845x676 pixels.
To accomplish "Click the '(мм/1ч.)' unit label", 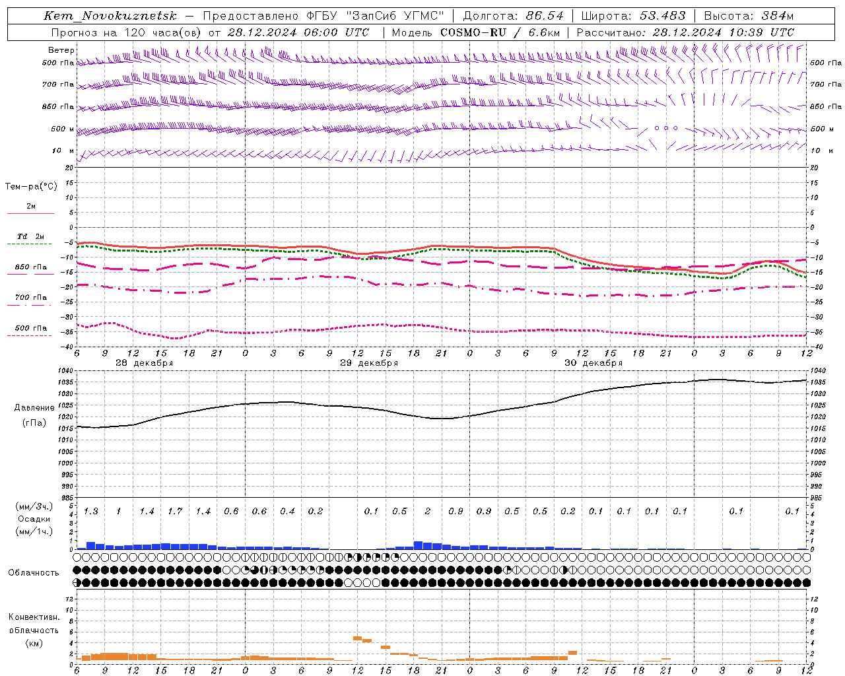I will [34, 531].
